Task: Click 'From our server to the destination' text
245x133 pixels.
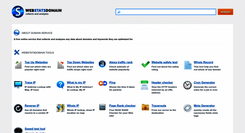Action: click(x=164, y=112)
